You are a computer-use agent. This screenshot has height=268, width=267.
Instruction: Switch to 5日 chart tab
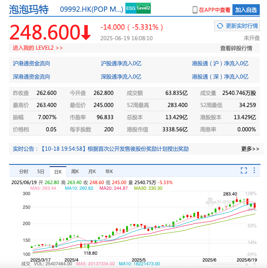coord(41,171)
